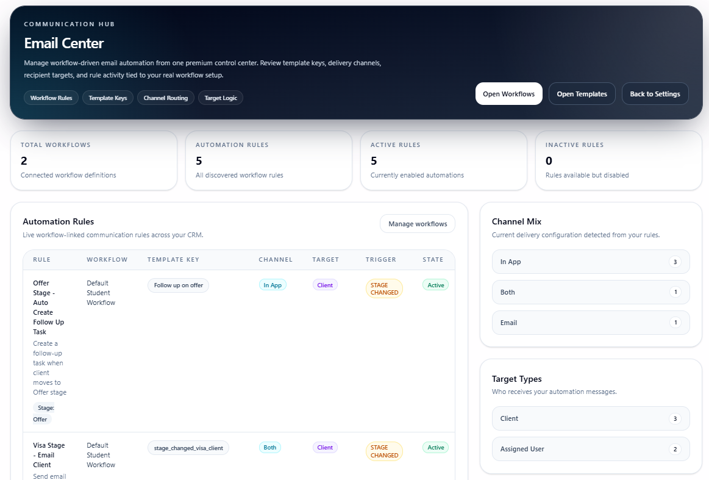Screen dimensions: 709x480
Task: Click the stage_changed_visa_client template key
Action: pyautogui.click(x=188, y=448)
